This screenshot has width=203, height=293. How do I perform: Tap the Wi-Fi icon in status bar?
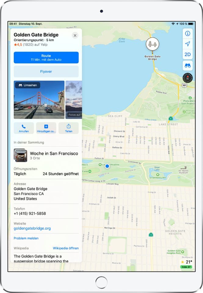pos(173,24)
